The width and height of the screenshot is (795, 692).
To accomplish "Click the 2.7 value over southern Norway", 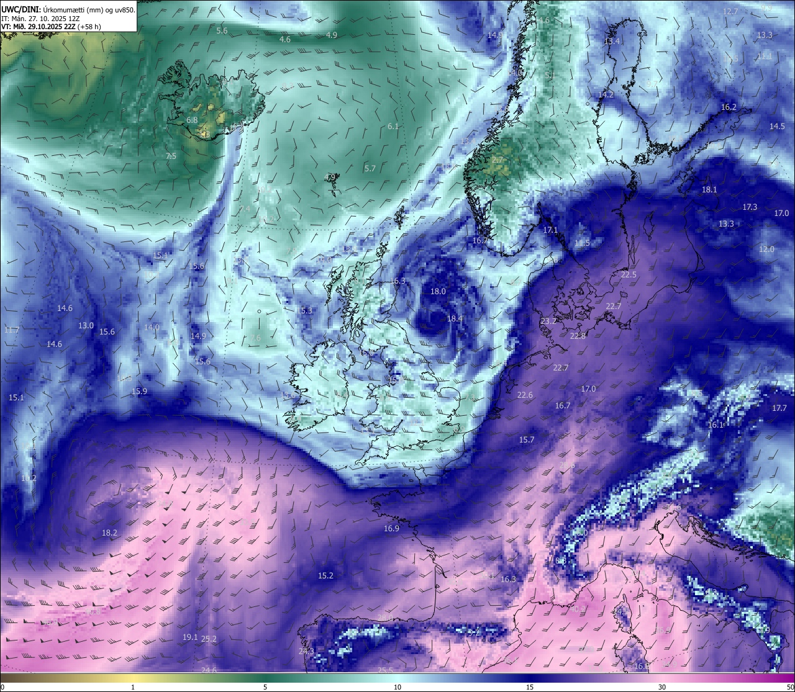I will (x=497, y=160).
